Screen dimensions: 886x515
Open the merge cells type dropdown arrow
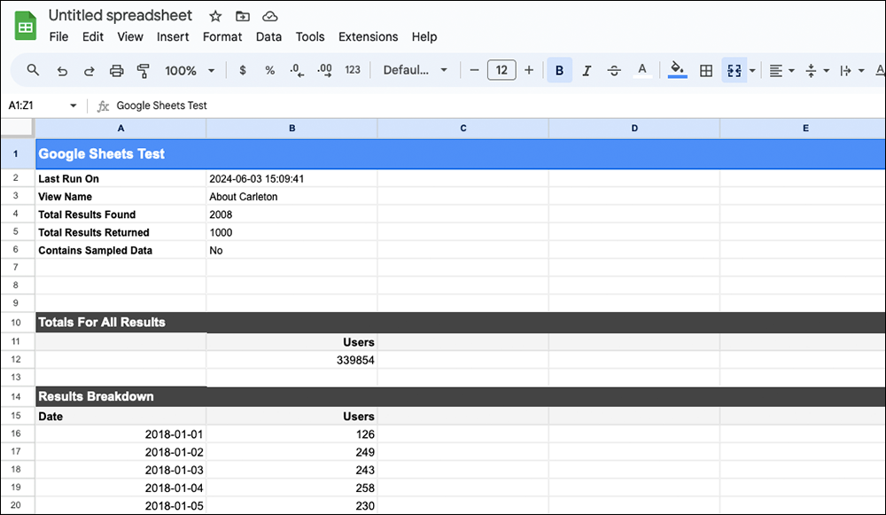point(752,70)
